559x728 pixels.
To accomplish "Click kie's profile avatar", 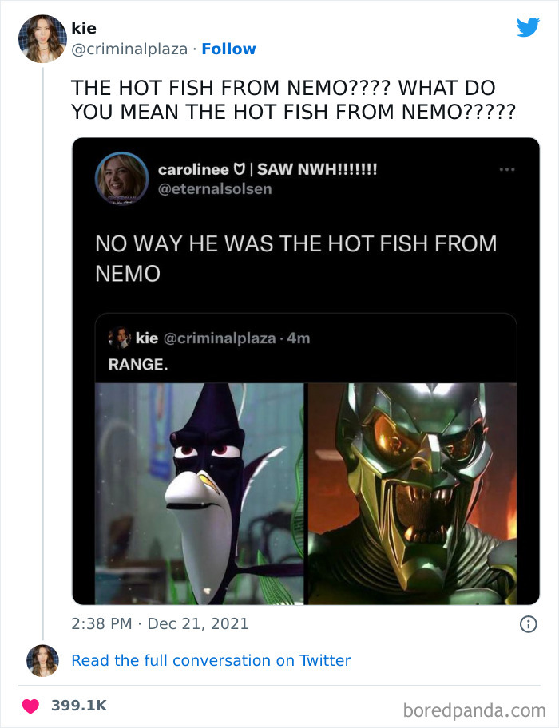I will (41, 38).
